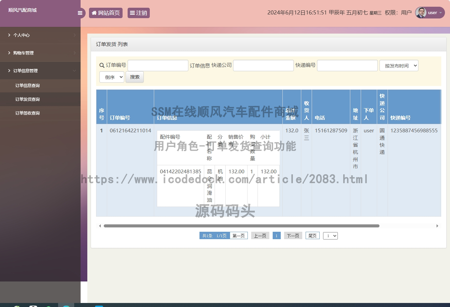Click the 注销 logout button
The height and width of the screenshot is (307, 450).
139,13
